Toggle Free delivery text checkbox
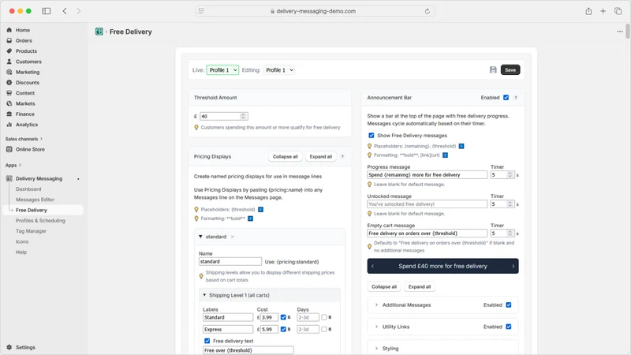The width and height of the screenshot is (631, 355). [x=207, y=341]
